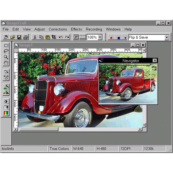Click the auto levels magic wand icon
Viewport: 173px width, 173px height.
(x=6, y=86)
